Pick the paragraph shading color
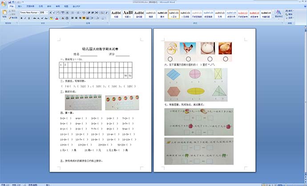 97,18
